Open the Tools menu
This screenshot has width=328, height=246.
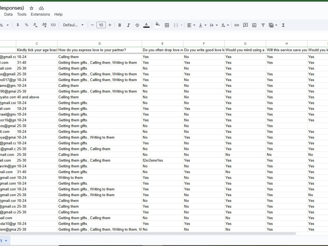(x=22, y=14)
